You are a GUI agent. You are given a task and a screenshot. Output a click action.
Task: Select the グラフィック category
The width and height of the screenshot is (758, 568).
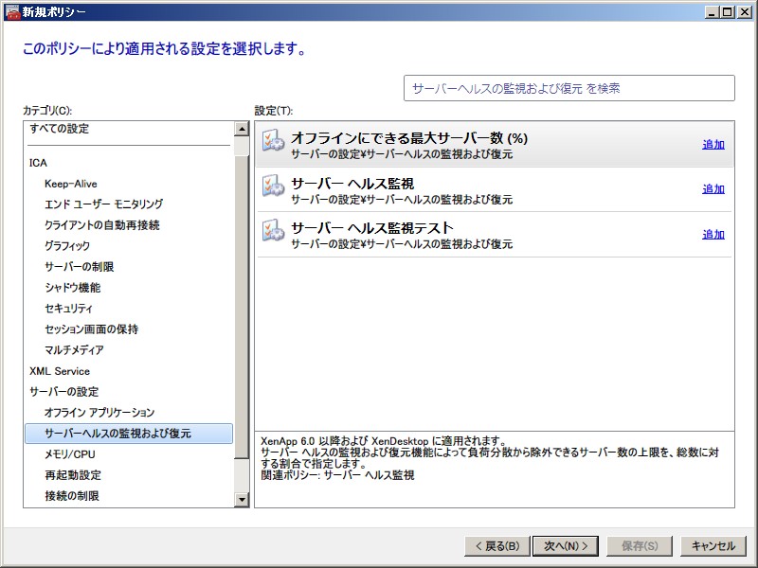tap(67, 246)
